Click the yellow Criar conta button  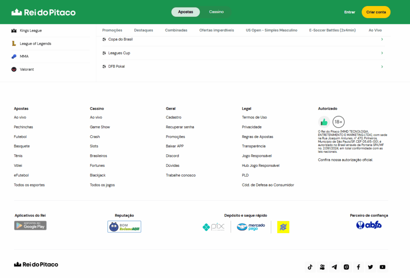coord(376,12)
